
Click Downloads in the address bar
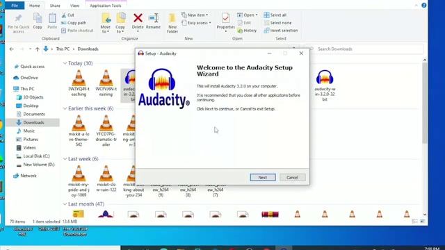tap(88, 49)
